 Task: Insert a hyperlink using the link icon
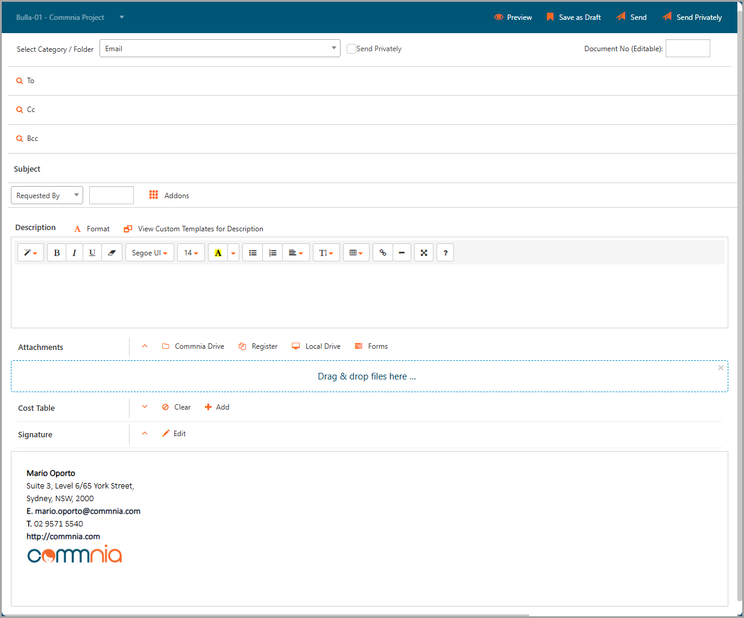click(x=383, y=253)
